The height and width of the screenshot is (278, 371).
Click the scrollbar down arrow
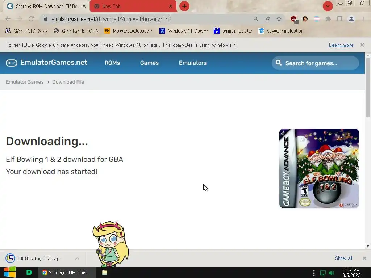click(x=368, y=246)
